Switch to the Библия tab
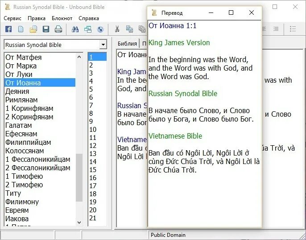306x240 pixels. tap(127, 43)
